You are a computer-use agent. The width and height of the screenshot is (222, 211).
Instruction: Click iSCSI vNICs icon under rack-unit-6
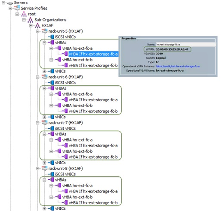coord(51,83)
